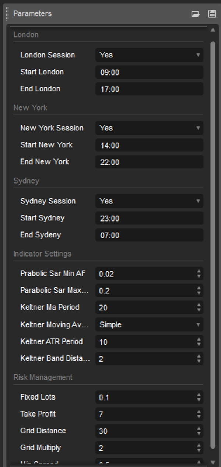Decrease the Keltner ATR Period value
Image resolution: width=221 pixels, height=467 pixels.
click(199, 344)
